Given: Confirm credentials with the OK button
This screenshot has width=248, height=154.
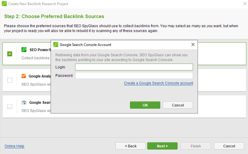Looking at the screenshot, I should pos(145,105).
